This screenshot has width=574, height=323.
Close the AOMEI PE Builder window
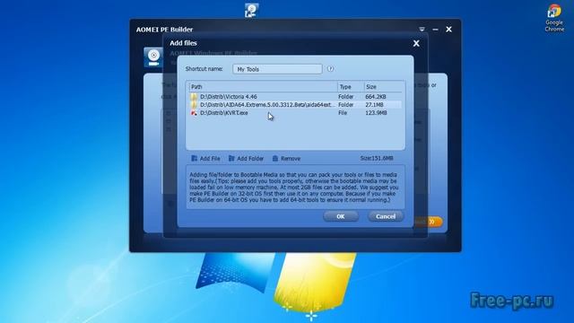tap(448, 30)
